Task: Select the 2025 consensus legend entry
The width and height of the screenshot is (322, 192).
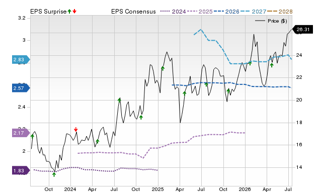Action: [x=200, y=12]
